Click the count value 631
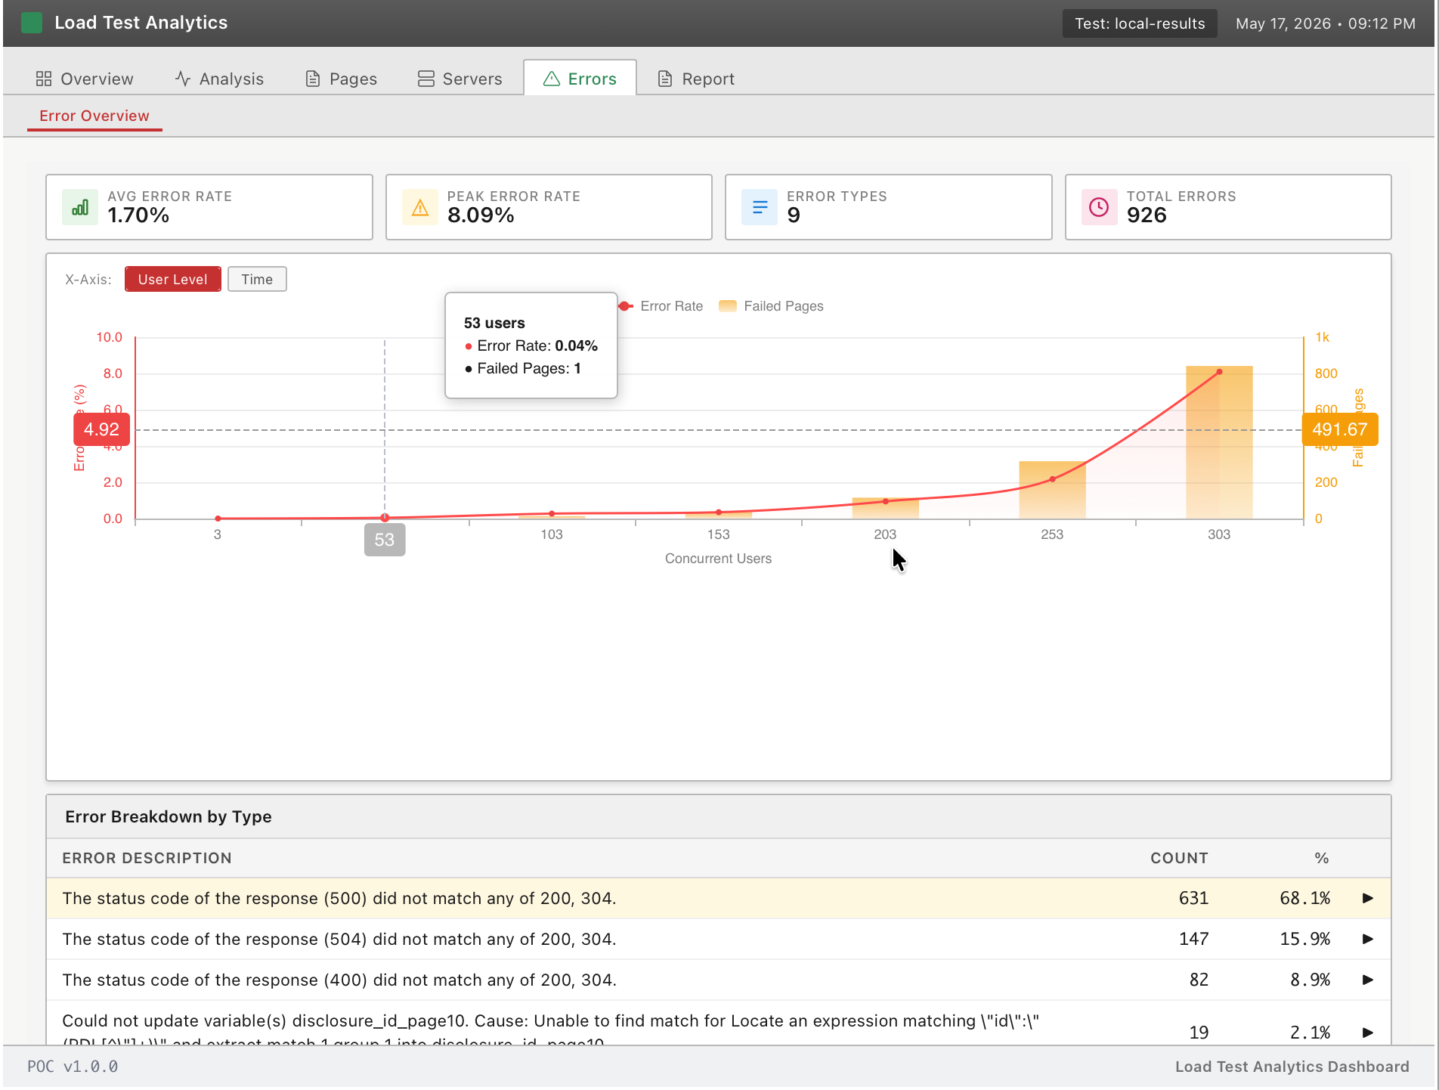 coord(1193,898)
